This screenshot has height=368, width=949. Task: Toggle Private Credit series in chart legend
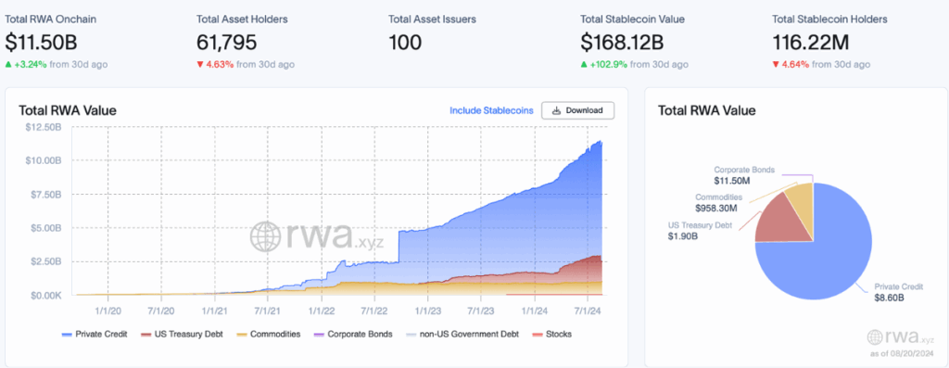tap(94, 334)
